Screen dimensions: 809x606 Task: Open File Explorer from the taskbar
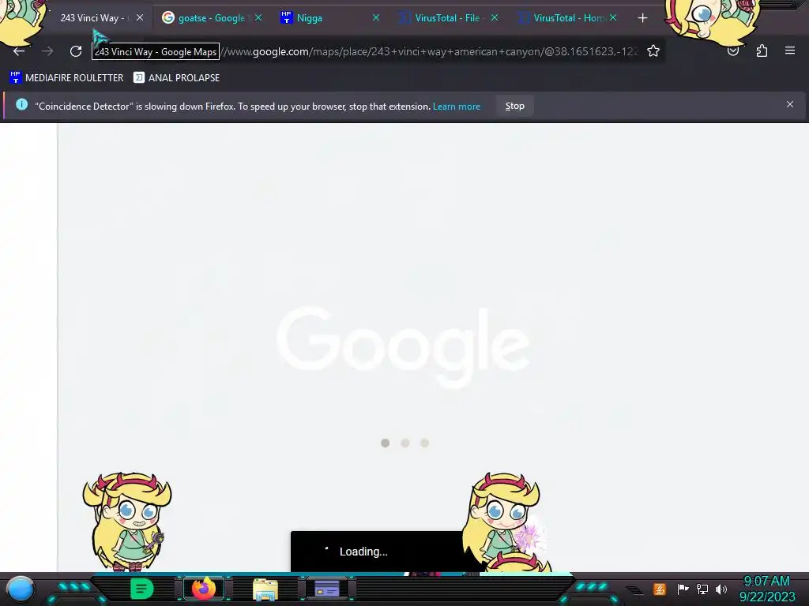[x=265, y=589]
